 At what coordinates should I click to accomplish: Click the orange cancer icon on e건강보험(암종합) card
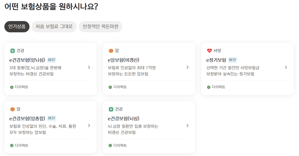click(12, 109)
